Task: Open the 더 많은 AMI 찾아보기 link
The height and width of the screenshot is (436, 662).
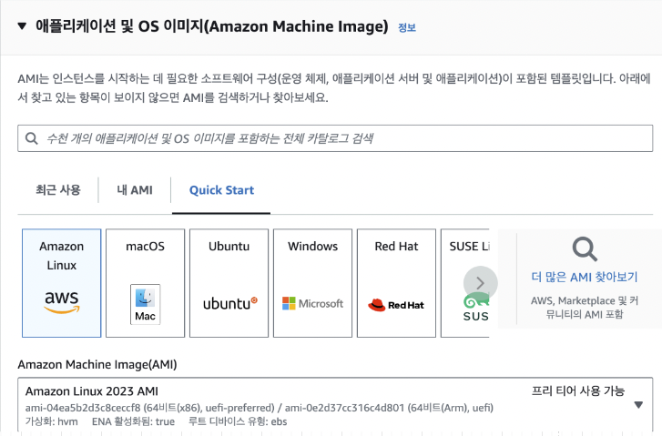Action: click(585, 277)
